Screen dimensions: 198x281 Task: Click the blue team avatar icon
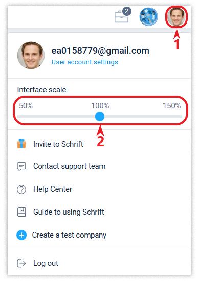tap(149, 17)
